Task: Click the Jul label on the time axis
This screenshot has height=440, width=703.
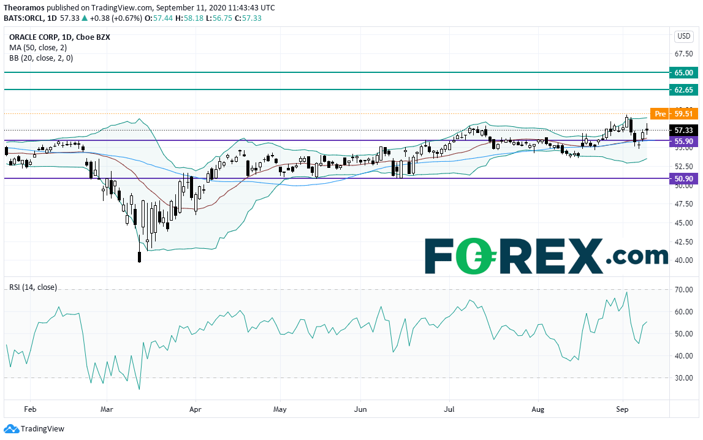Action: pos(449,409)
